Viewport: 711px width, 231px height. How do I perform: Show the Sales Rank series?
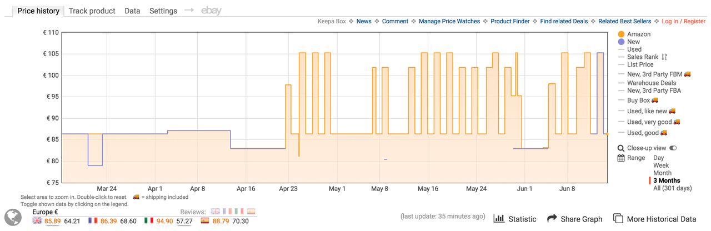643,57
